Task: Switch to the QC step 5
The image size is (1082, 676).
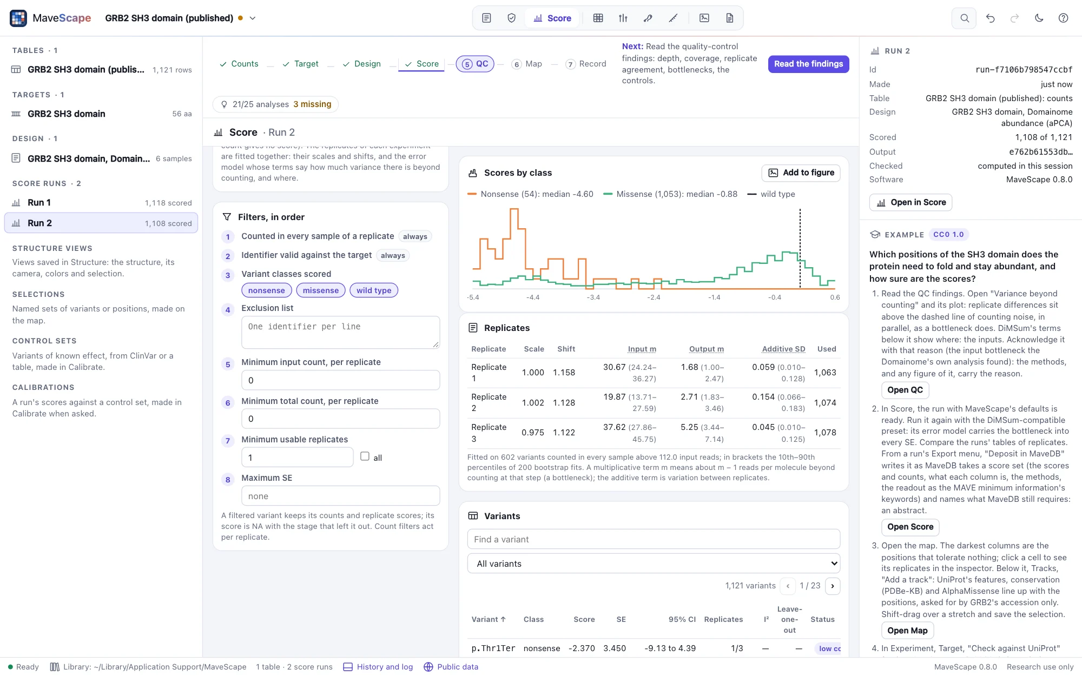Action: (475, 64)
